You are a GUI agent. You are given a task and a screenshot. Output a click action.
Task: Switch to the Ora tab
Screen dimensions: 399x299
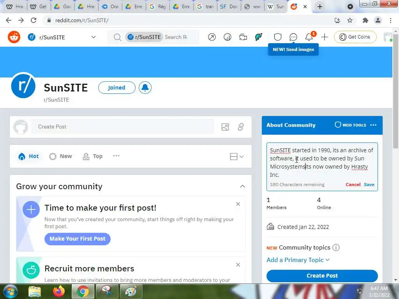(110, 7)
